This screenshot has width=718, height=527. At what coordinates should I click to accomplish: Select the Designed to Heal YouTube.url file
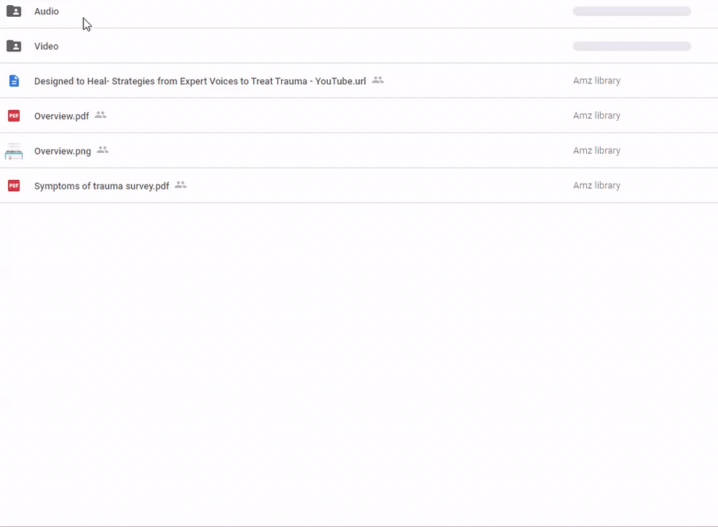click(200, 81)
